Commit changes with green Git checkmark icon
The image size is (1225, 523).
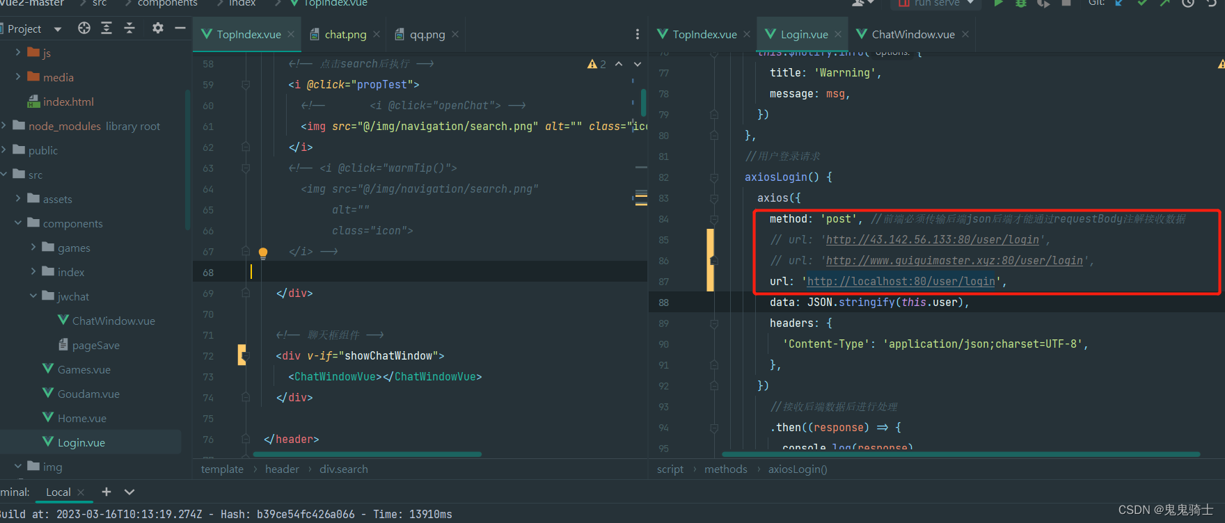click(x=1142, y=3)
